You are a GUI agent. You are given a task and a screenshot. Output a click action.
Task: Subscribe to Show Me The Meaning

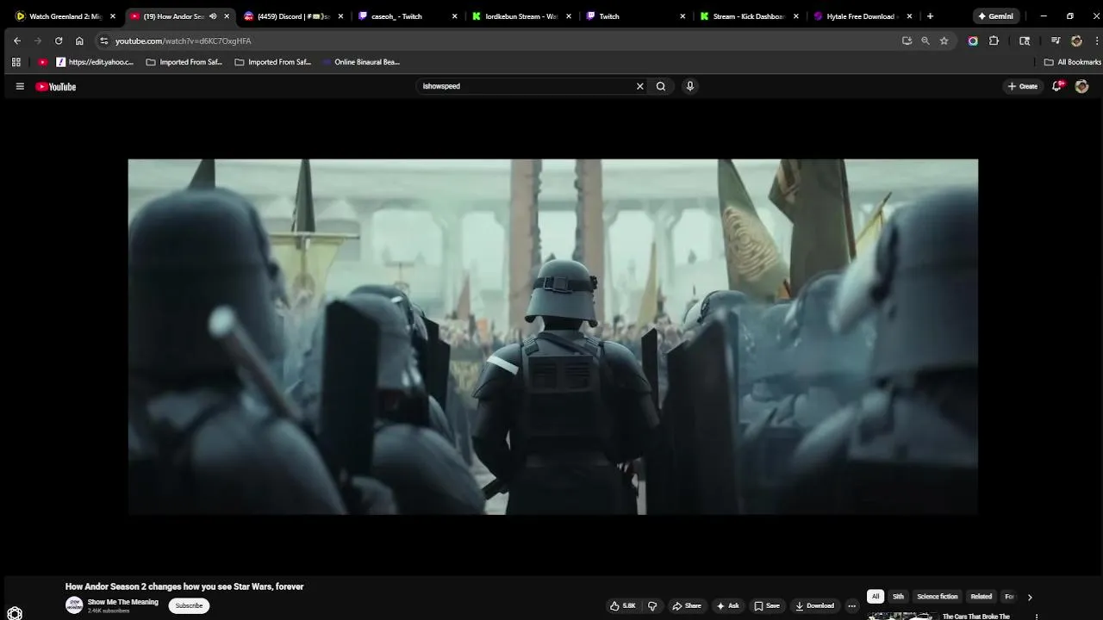(189, 605)
